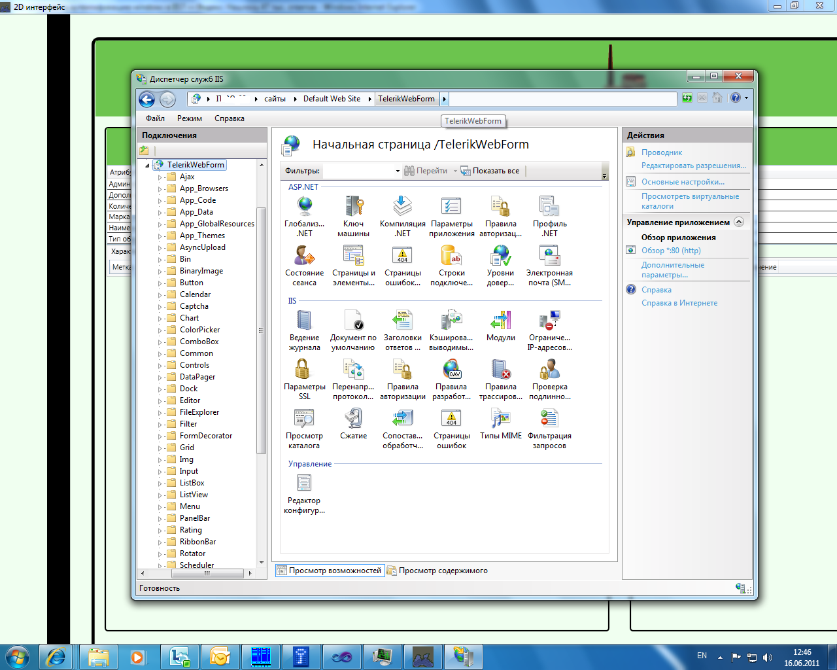This screenshot has width=837, height=670.
Task: Expand the Calendar folder node
Action: pyautogui.click(x=160, y=294)
